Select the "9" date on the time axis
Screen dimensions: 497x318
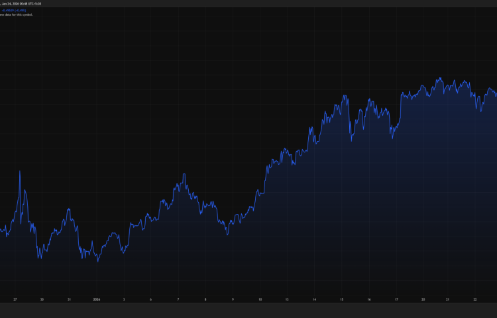(x=233, y=299)
